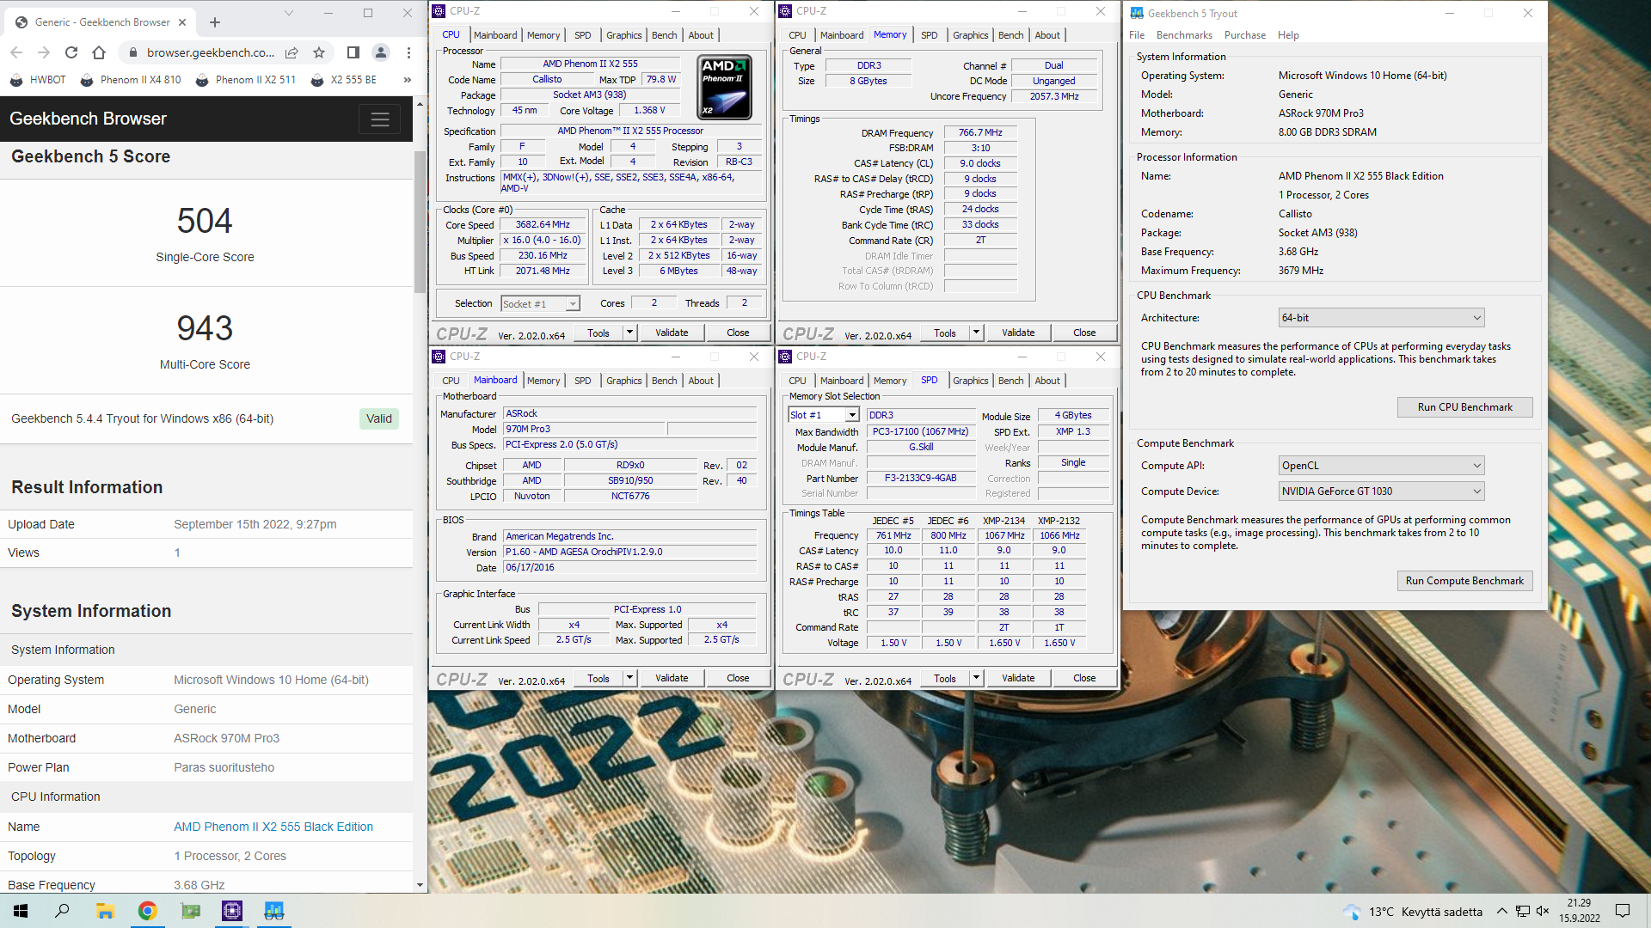Click the AMD Phenom II processor logo

coord(725,87)
